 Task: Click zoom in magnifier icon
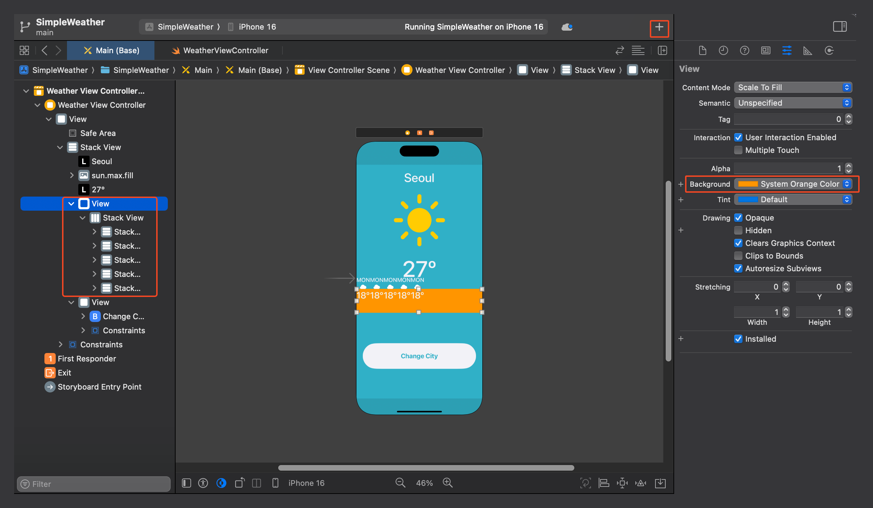click(x=447, y=483)
